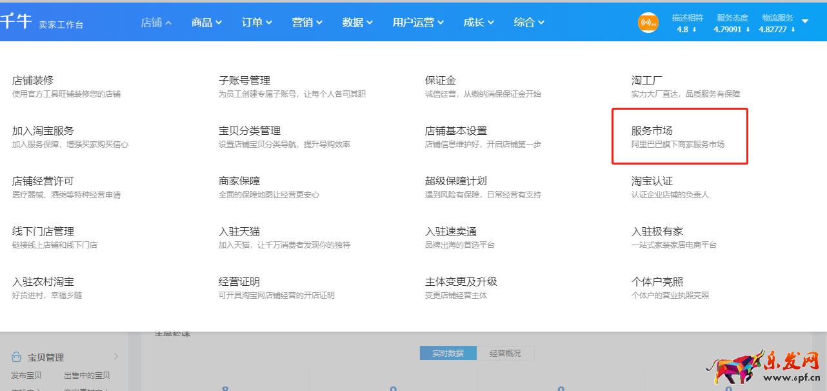Open the 数据 dropdown menu
Image resolution: width=827 pixels, height=391 pixels.
358,23
